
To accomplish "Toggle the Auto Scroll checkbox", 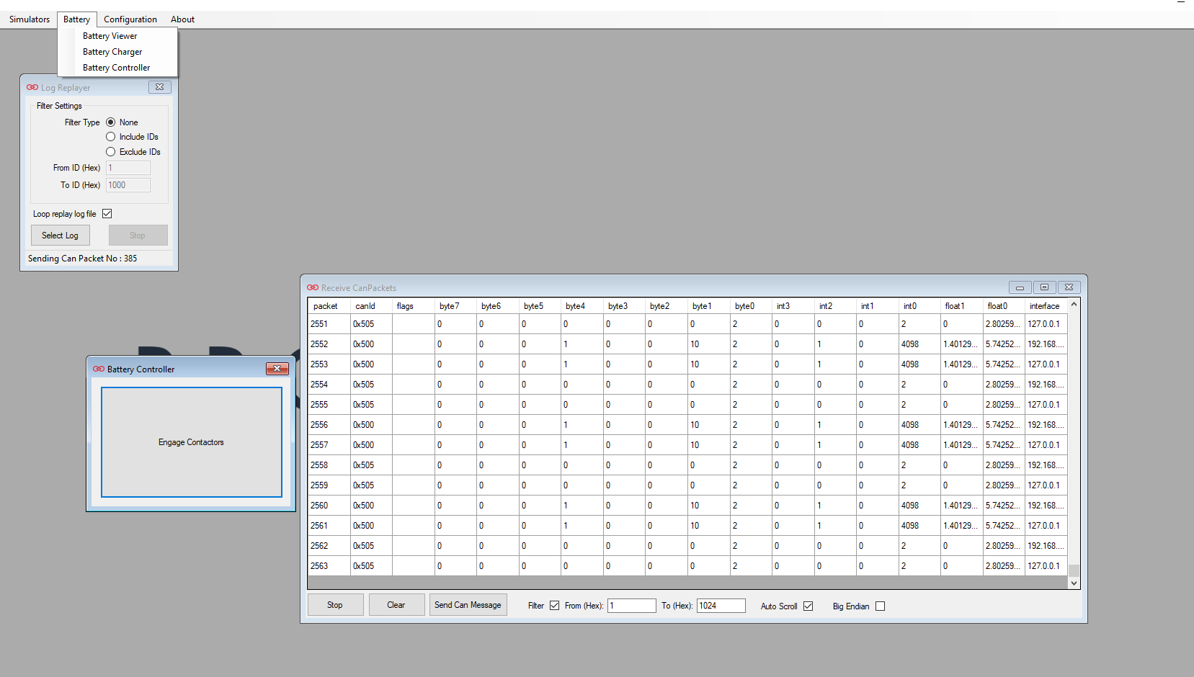I will (x=808, y=606).
